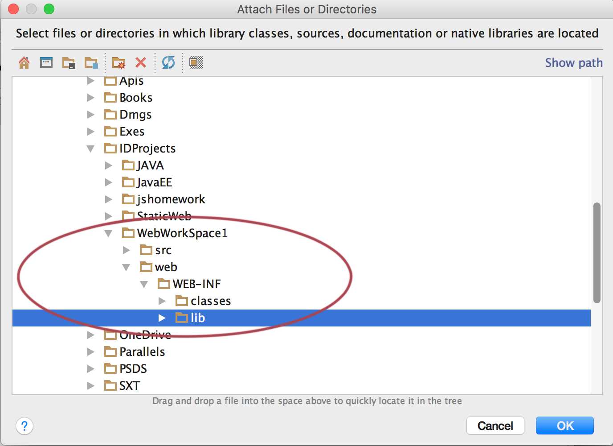Expand the Exes folder arrow
The image size is (613, 446).
[x=91, y=132]
